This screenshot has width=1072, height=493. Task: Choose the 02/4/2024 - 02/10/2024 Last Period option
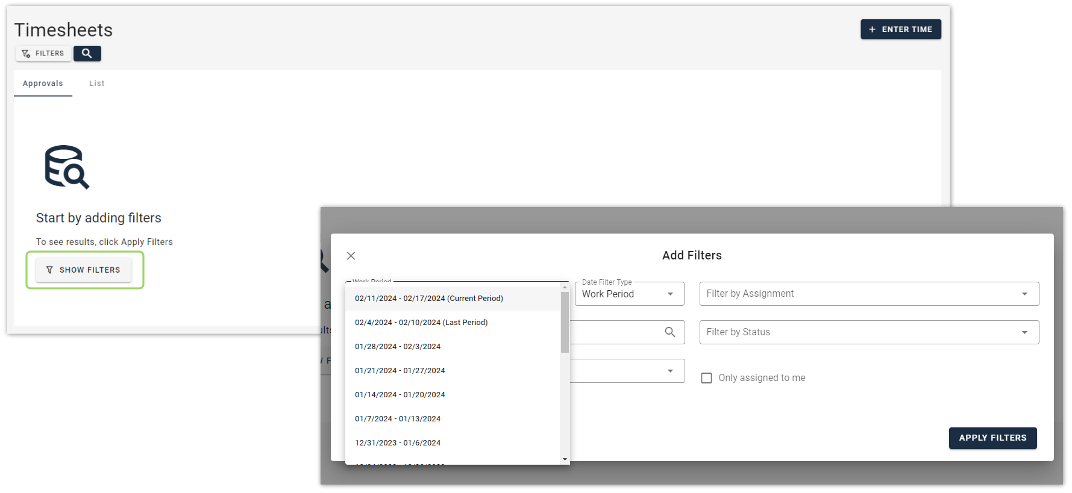[x=421, y=323]
